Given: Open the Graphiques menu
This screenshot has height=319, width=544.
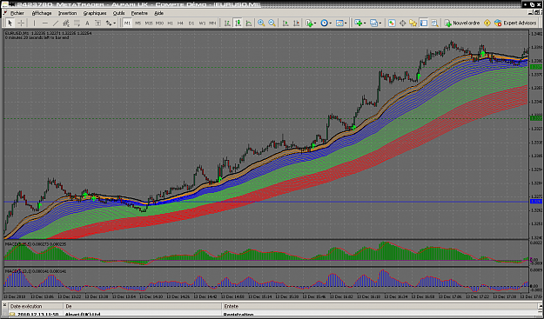Looking at the screenshot, I should (x=95, y=13).
